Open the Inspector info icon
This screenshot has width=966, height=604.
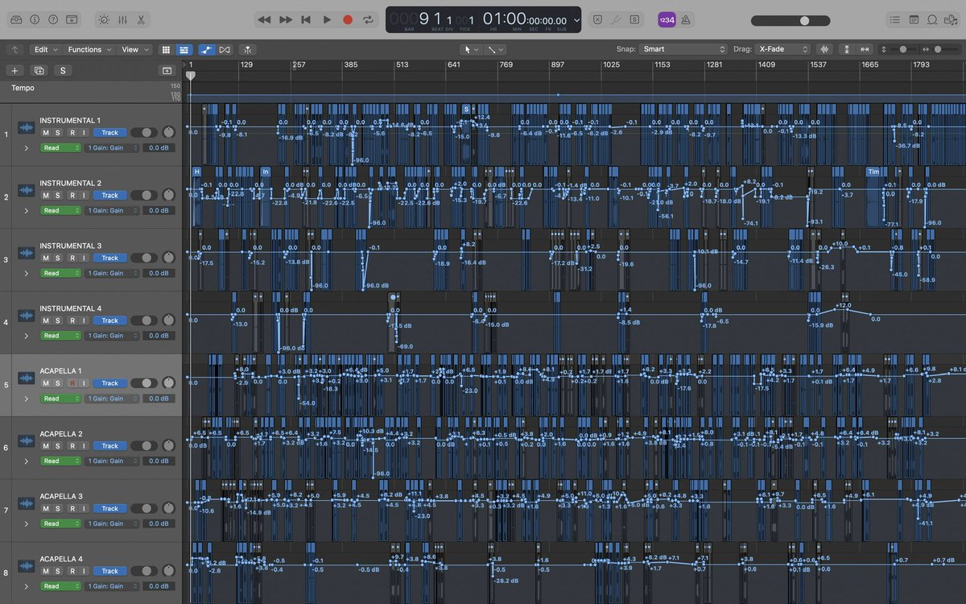click(35, 19)
